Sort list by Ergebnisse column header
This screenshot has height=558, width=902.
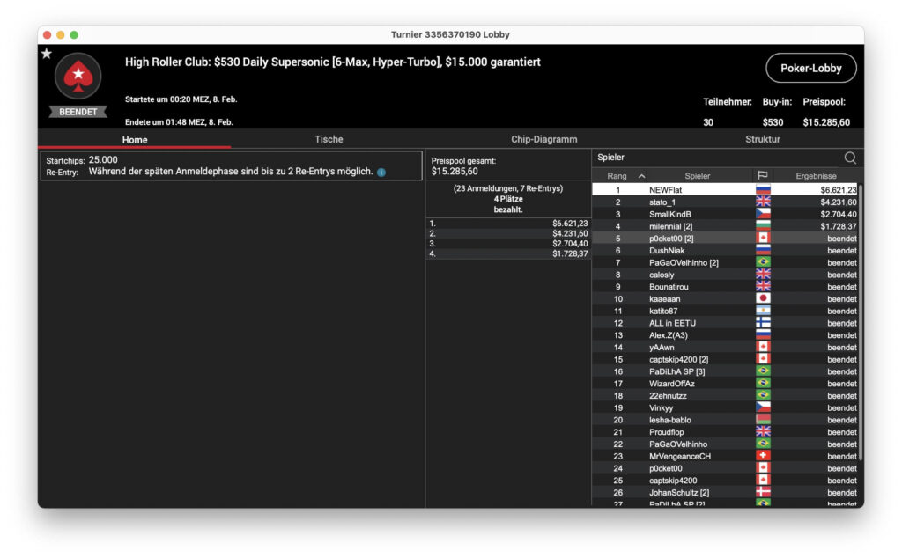[x=816, y=176]
